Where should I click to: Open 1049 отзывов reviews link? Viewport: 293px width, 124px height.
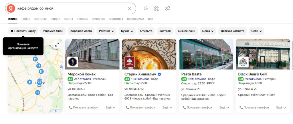[x=140, y=79]
